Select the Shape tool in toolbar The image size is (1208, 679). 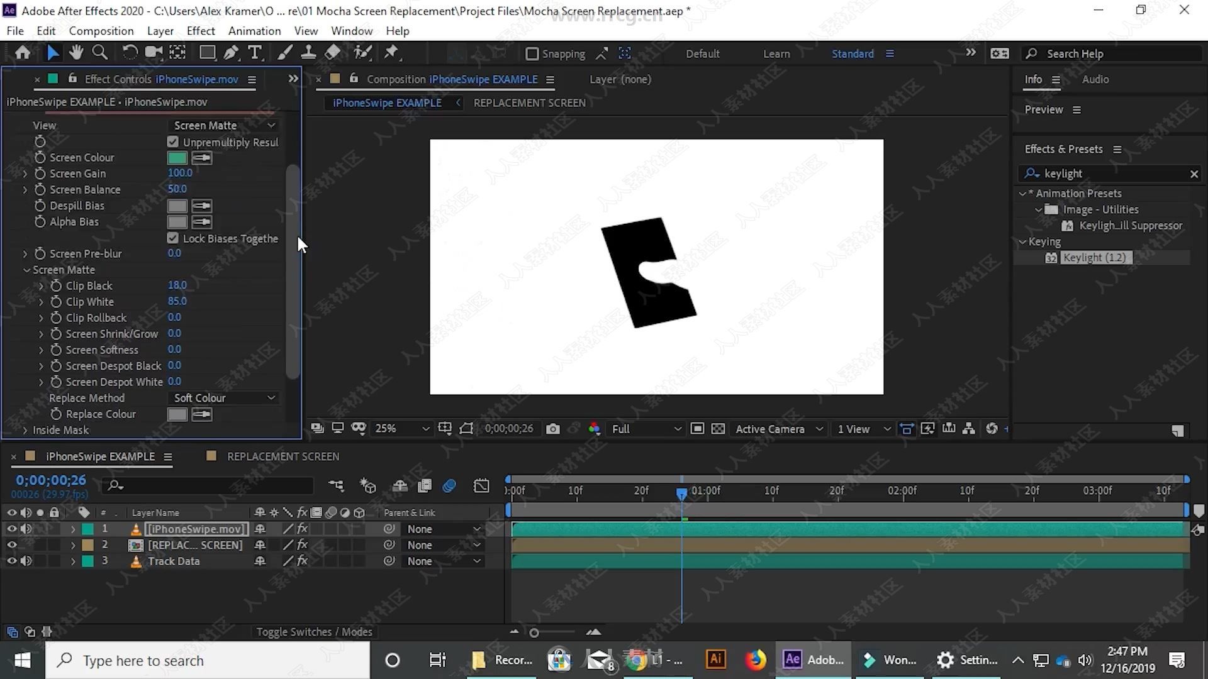click(x=206, y=52)
